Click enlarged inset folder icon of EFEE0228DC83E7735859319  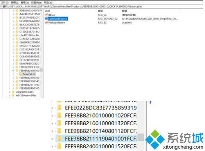(x=59, y=108)
